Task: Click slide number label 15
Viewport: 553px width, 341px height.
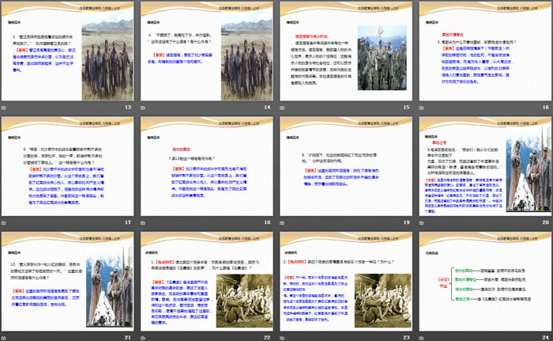Action: click(406, 107)
